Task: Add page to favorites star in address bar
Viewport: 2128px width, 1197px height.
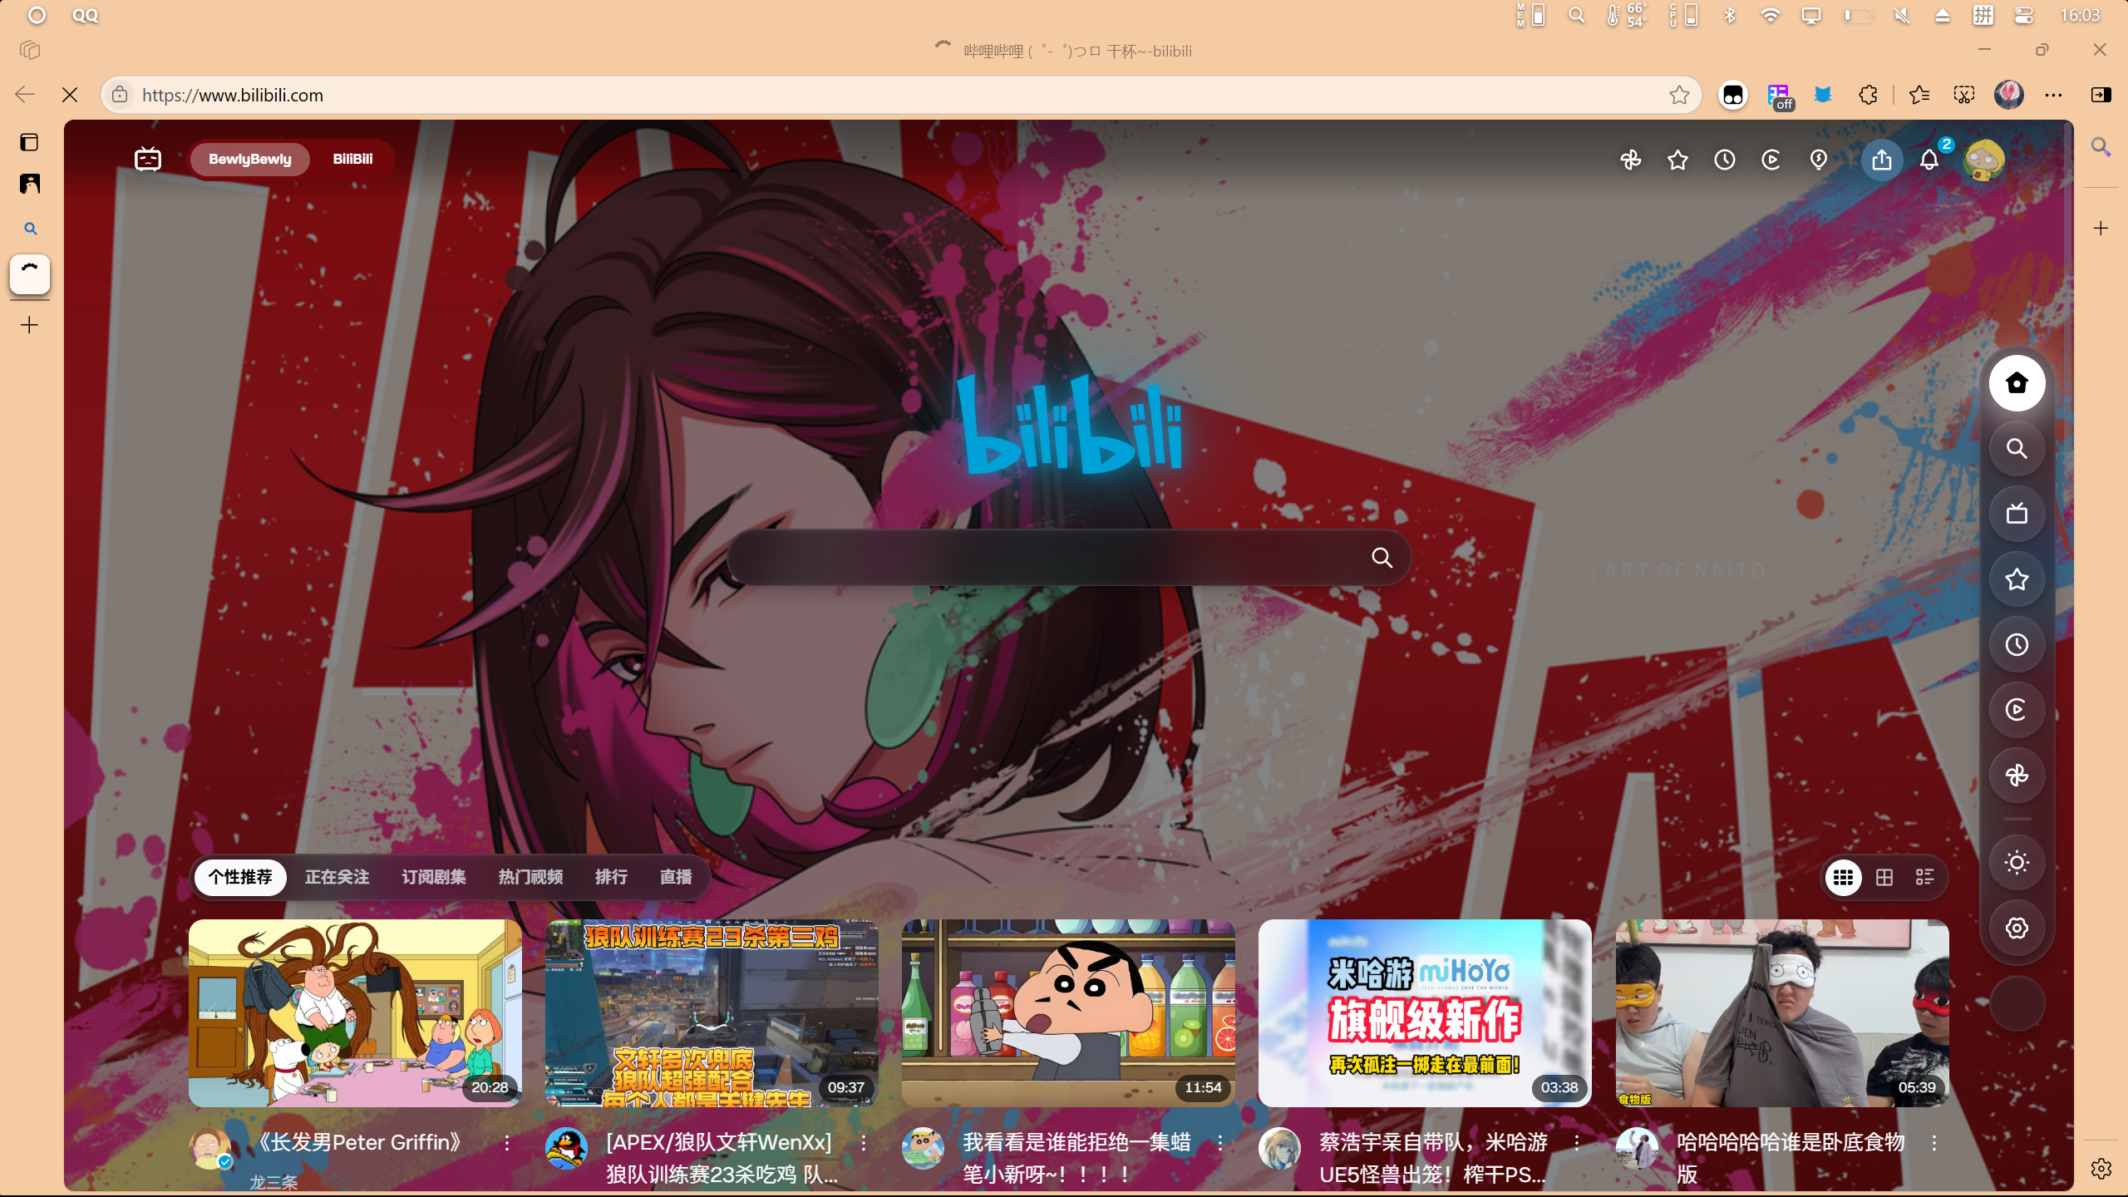Action: tap(1679, 95)
